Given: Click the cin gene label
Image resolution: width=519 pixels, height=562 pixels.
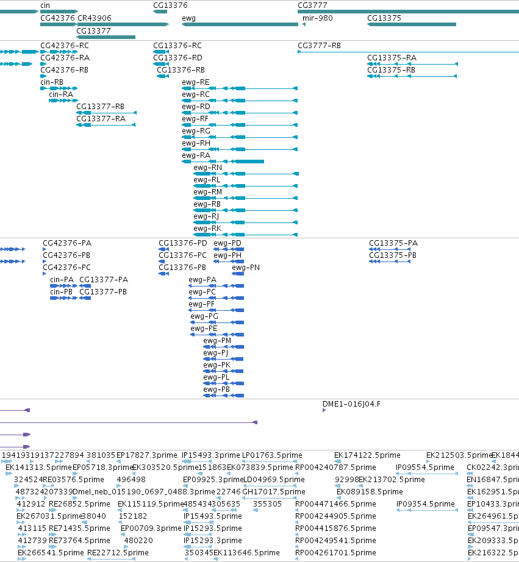Looking at the screenshot, I should coord(45,5).
